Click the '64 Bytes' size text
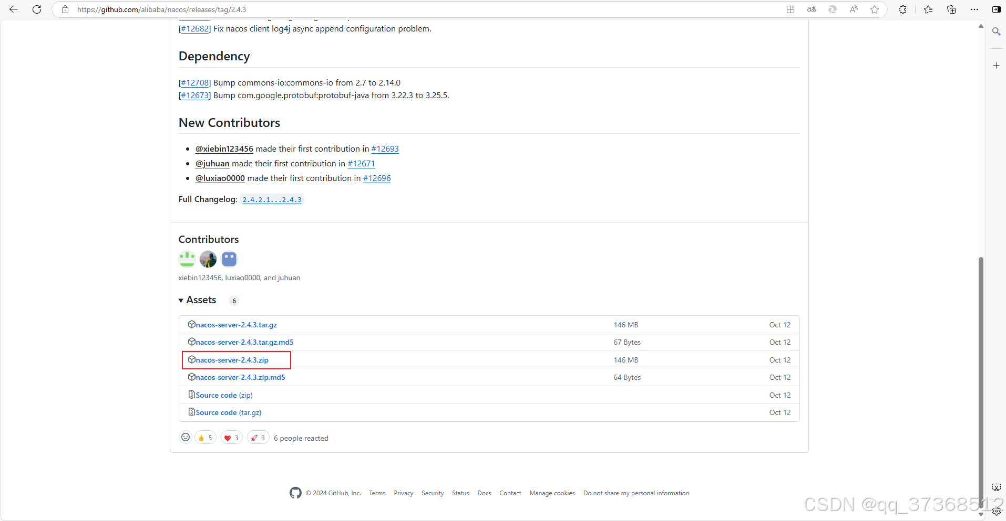Image resolution: width=1006 pixels, height=521 pixels. [x=627, y=377]
